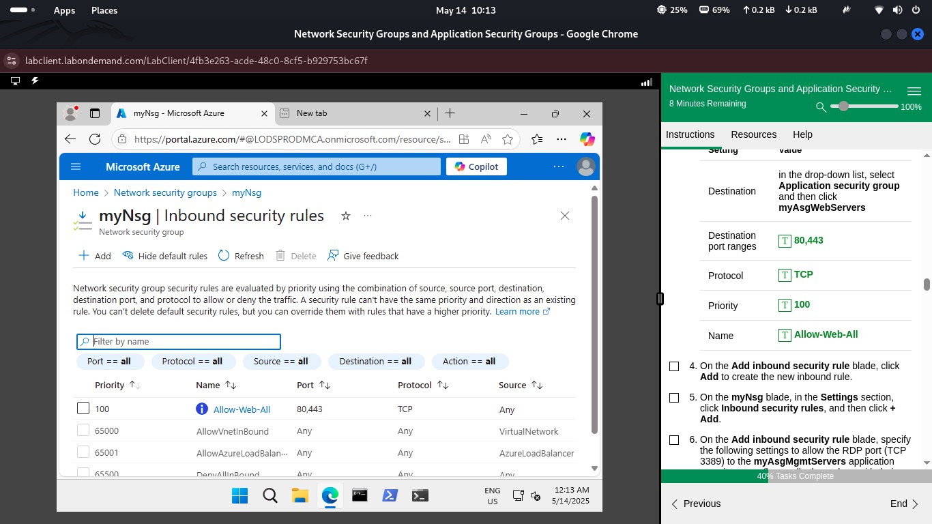Check the checkbox for rule priority 100
The height and width of the screenshot is (524, 932).
(83, 407)
